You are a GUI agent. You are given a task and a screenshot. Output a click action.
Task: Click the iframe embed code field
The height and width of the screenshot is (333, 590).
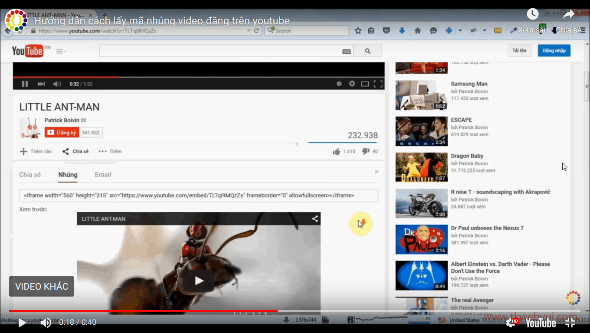coord(199,196)
